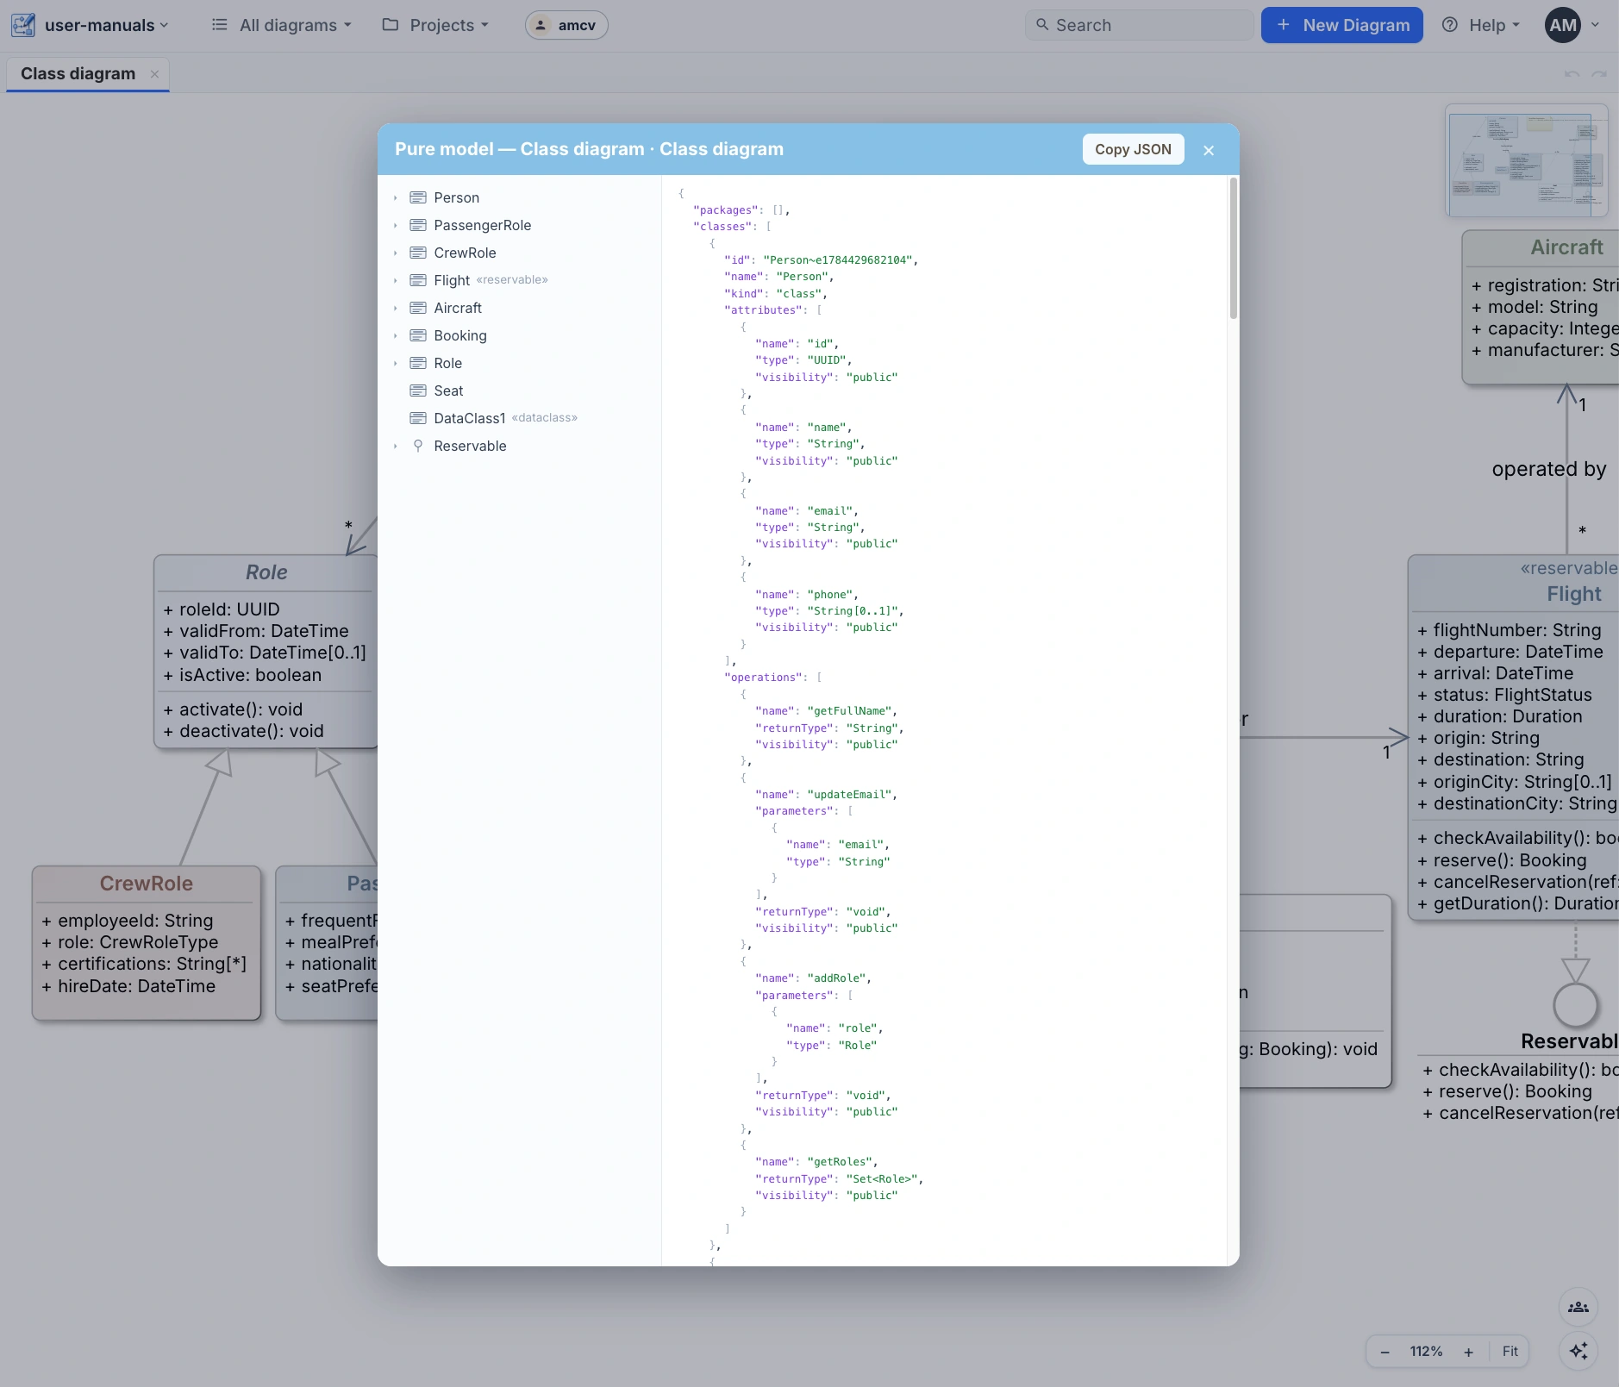Click the undo arrow icon
Viewport: 1619px width, 1387px height.
pos(1572,74)
